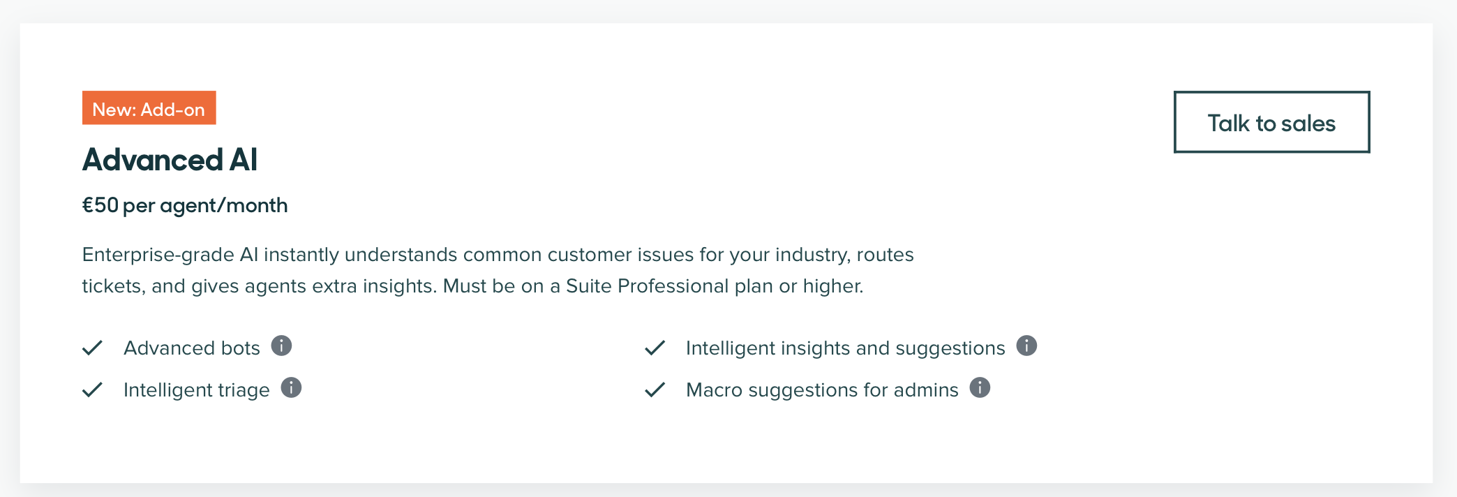Open info icon beside Macro suggestions for admins

point(980,387)
